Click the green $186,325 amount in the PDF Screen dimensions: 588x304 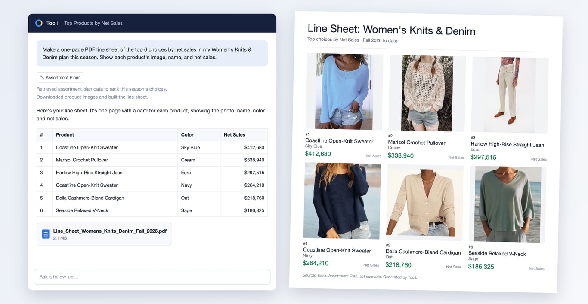pos(481,267)
